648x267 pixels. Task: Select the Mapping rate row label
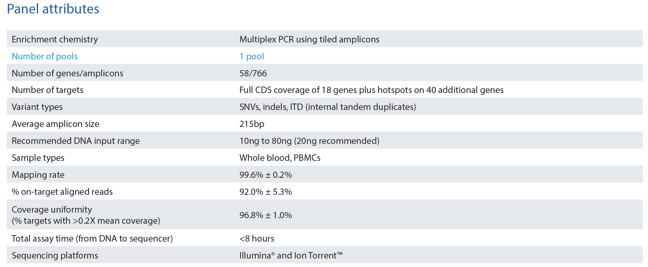click(38, 175)
